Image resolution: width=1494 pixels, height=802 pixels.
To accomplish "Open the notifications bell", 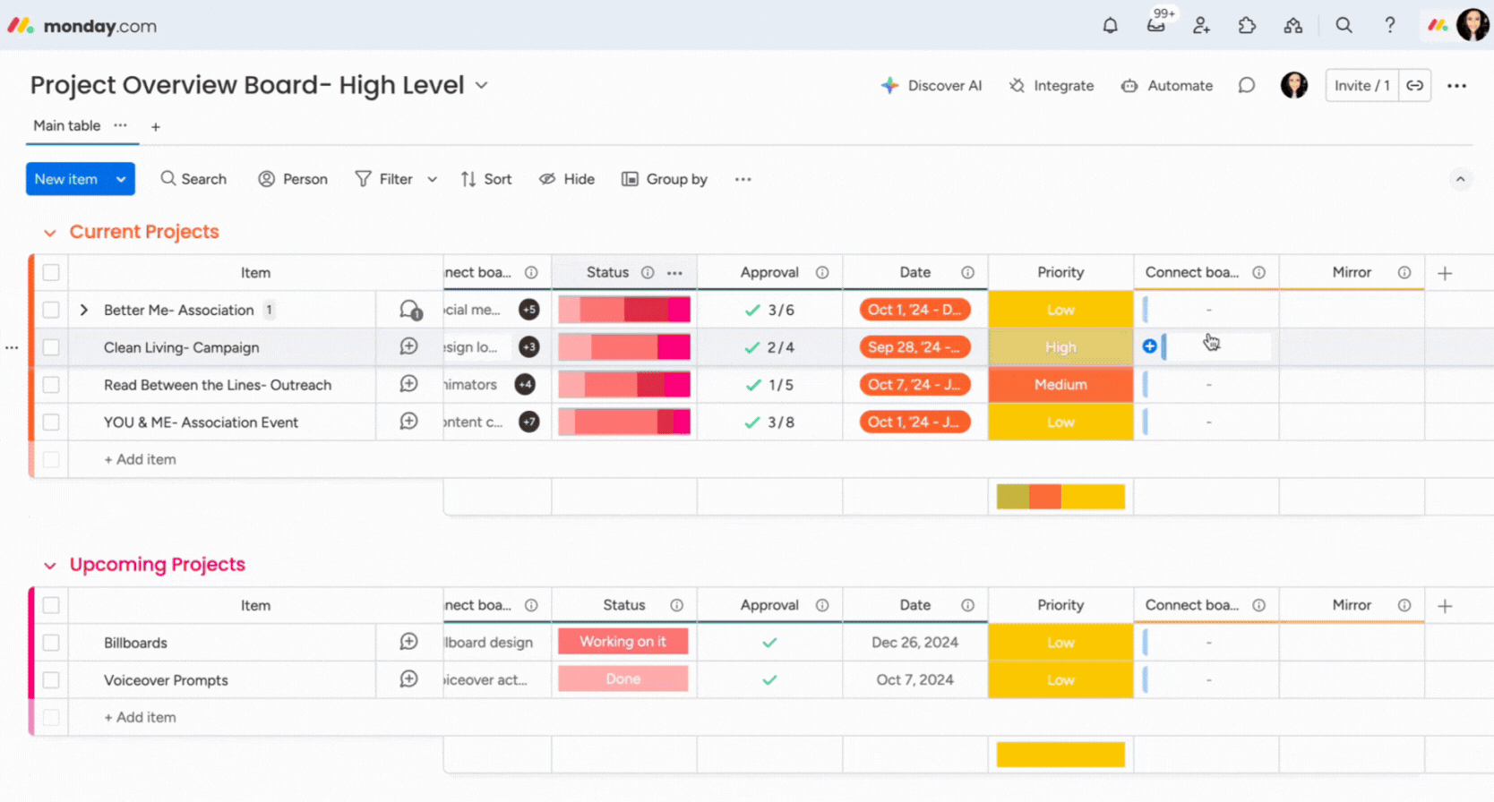I will click(1110, 26).
